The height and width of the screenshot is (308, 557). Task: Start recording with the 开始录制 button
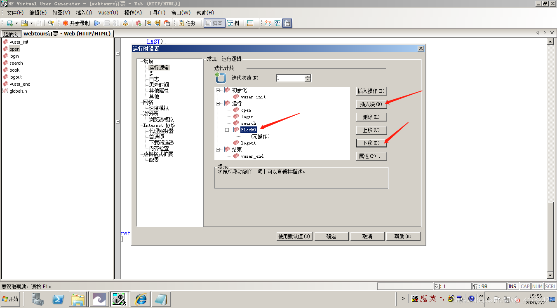76,23
